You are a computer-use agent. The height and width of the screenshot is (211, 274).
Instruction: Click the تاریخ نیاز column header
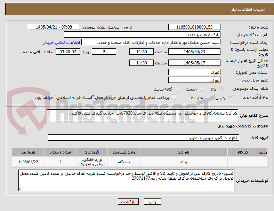pos(28,152)
